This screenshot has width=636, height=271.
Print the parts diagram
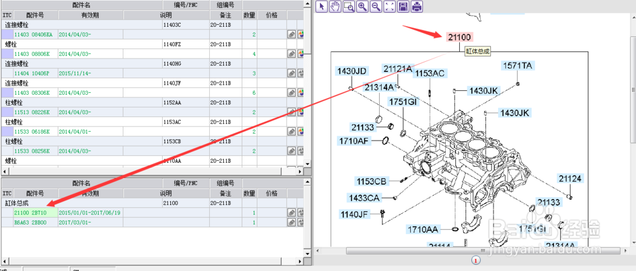417,6
